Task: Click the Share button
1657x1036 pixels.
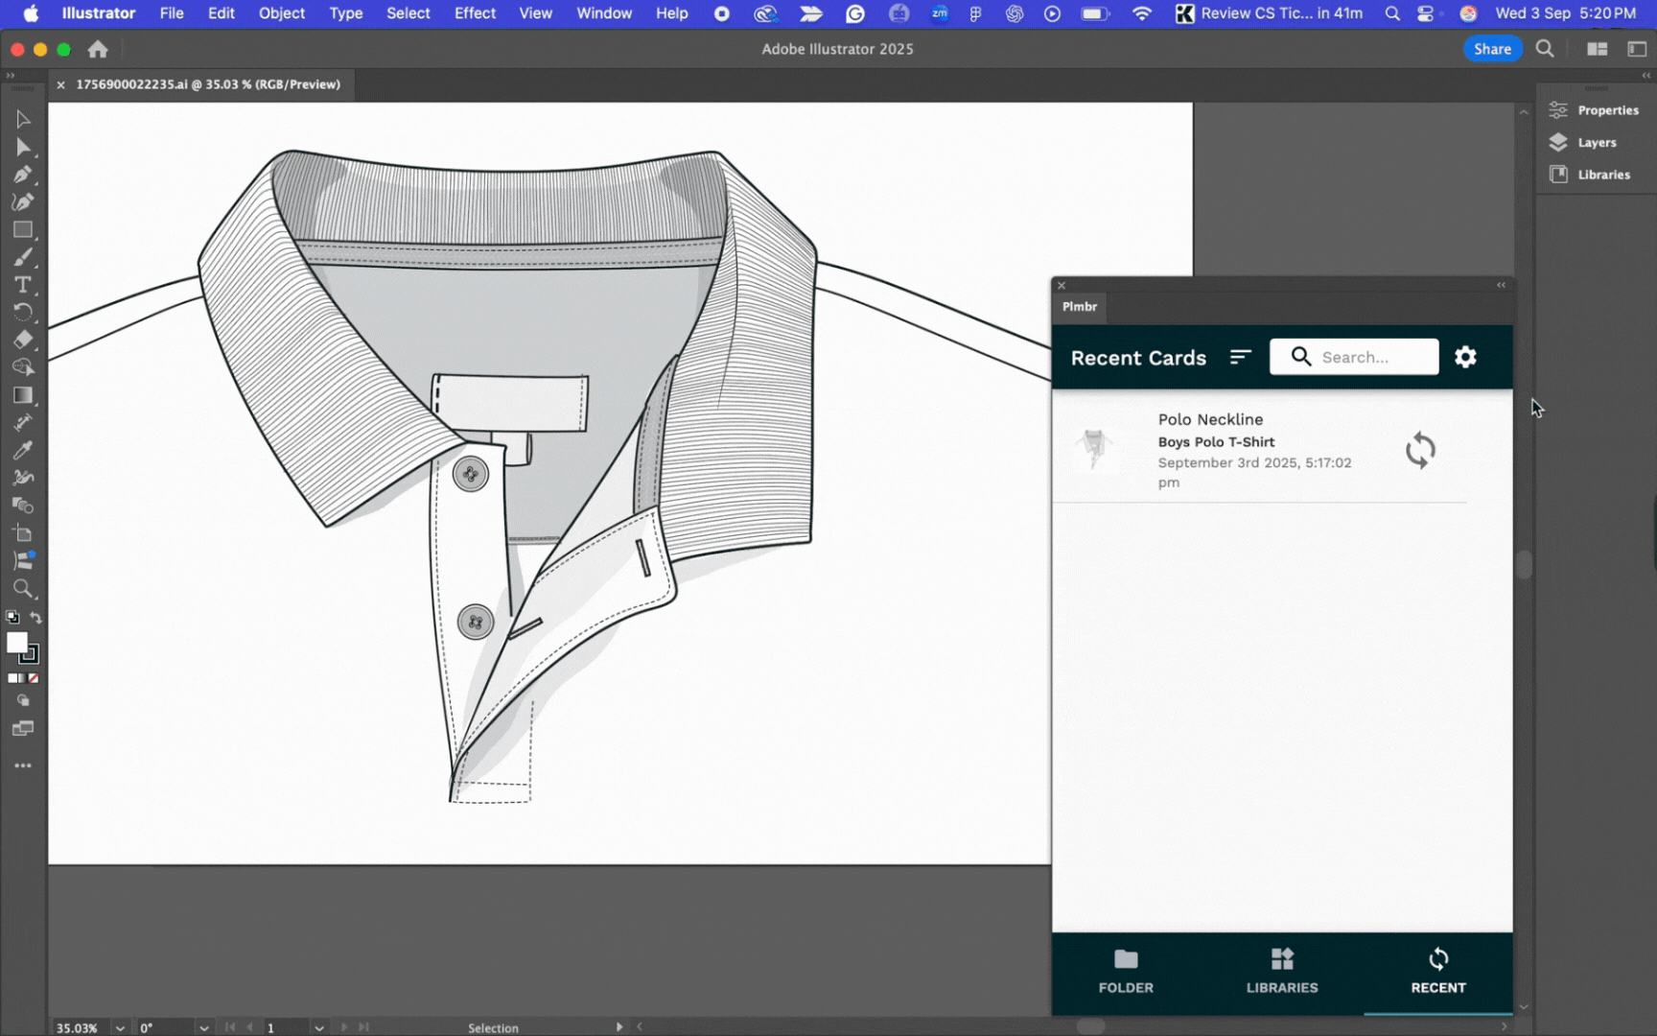Action: (1493, 48)
